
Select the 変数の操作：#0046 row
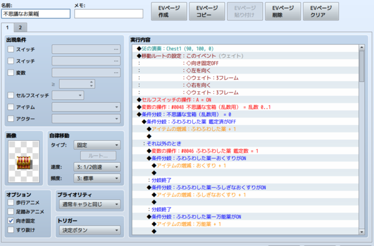[245, 151]
